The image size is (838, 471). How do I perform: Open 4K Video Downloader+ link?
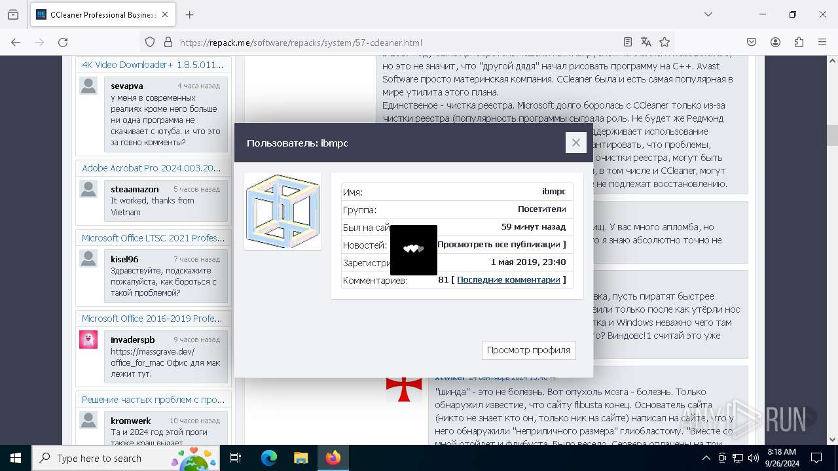point(153,65)
